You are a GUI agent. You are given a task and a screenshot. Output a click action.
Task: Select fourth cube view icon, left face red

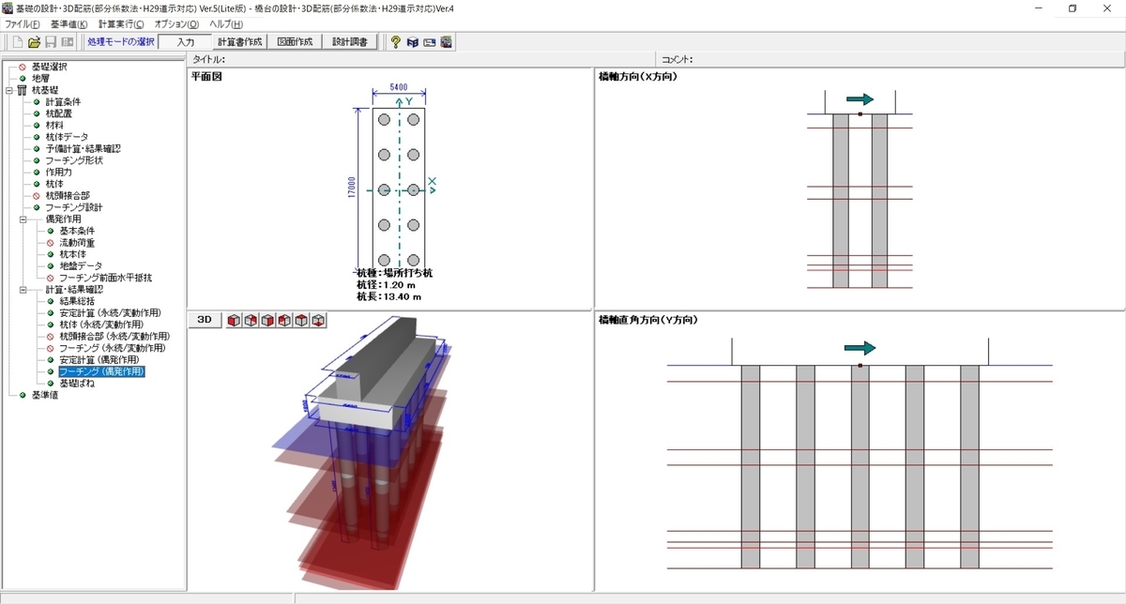(x=285, y=321)
